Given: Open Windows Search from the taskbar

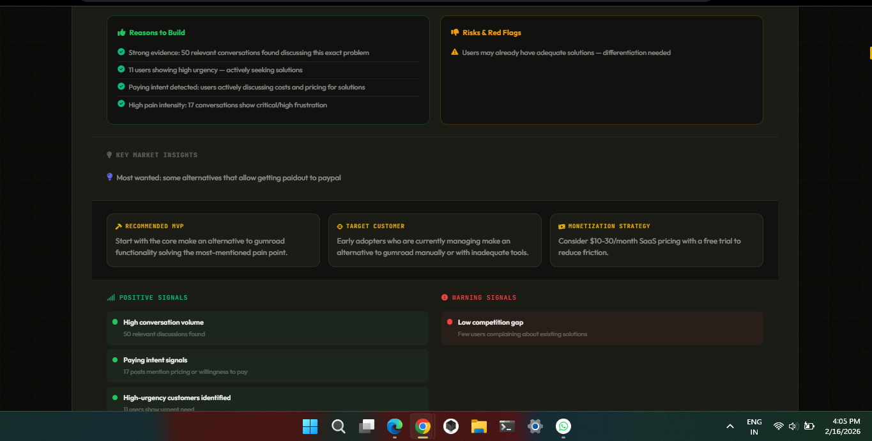Looking at the screenshot, I should pos(339,426).
